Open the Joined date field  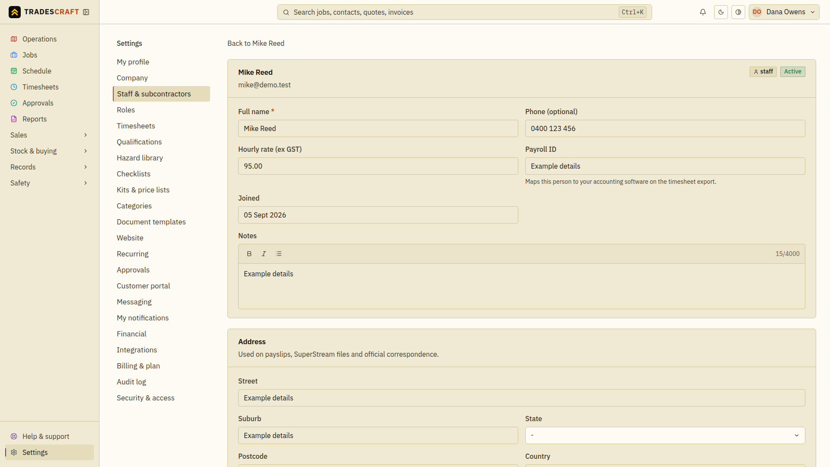pyautogui.click(x=378, y=215)
